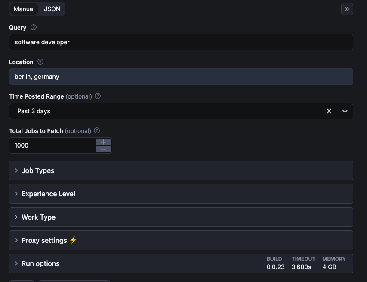Collapse panel with double-chevron button
The height and width of the screenshot is (282, 367).
click(347, 9)
